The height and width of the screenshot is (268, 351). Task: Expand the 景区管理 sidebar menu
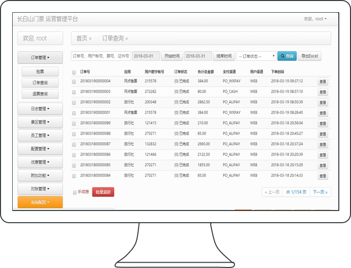point(40,122)
